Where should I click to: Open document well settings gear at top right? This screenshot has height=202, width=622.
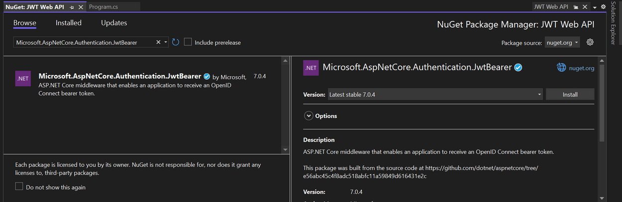point(603,7)
